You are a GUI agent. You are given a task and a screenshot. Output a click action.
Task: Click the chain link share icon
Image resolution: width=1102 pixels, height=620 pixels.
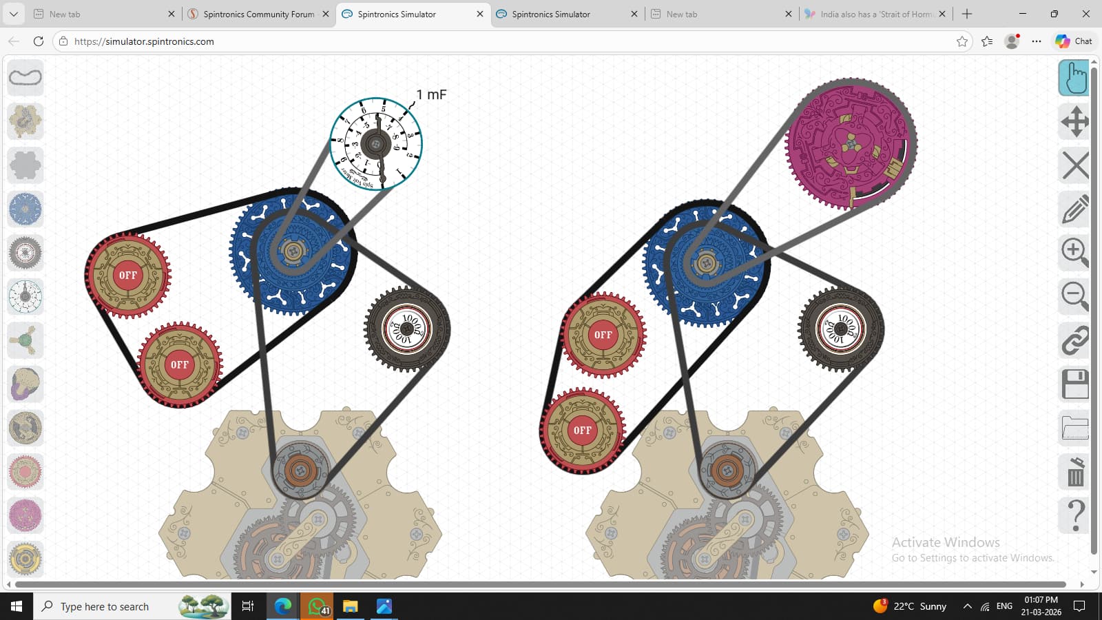tap(1074, 340)
